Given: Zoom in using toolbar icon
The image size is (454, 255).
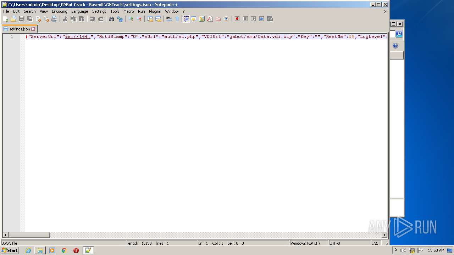Looking at the screenshot, I should pos(131,19).
